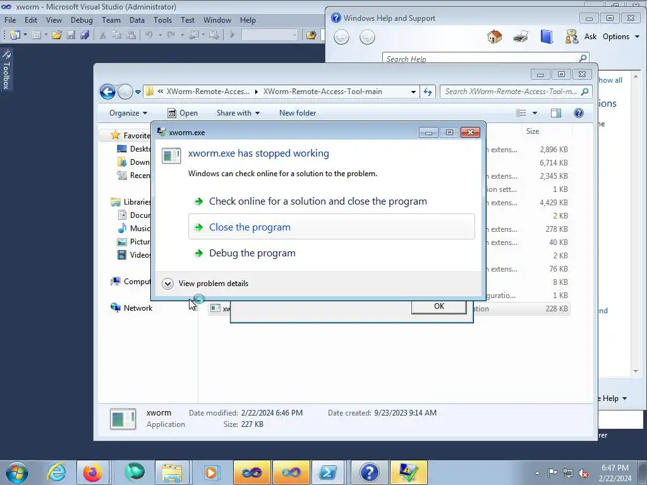
Task: Click search magnifier in Help search box
Action: (583, 58)
